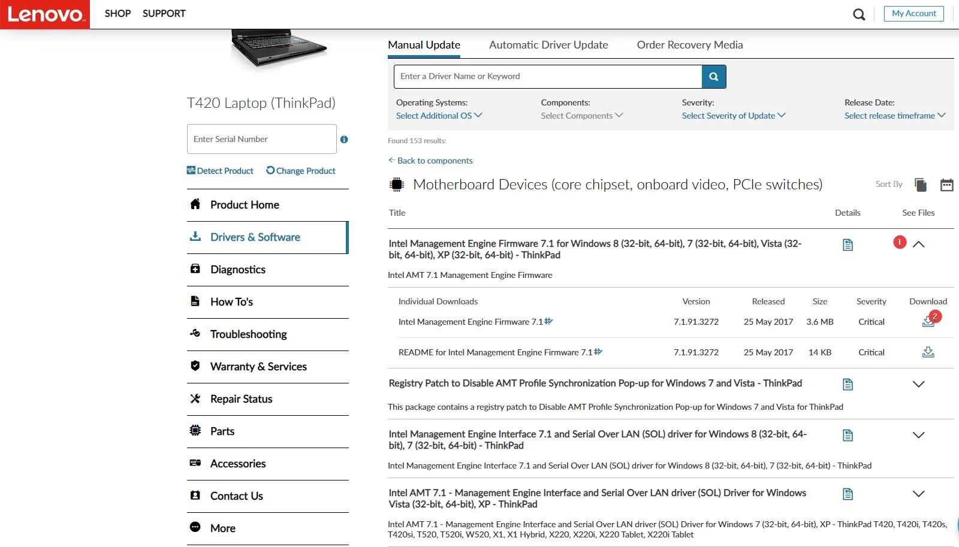The width and height of the screenshot is (959, 547).
Task: Click the Warranty shield icon
Action: pos(195,365)
